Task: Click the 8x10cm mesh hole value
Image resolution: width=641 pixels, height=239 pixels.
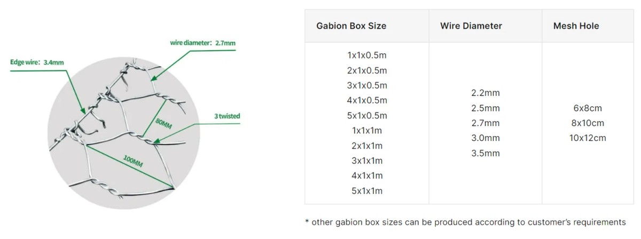Action: point(588,123)
